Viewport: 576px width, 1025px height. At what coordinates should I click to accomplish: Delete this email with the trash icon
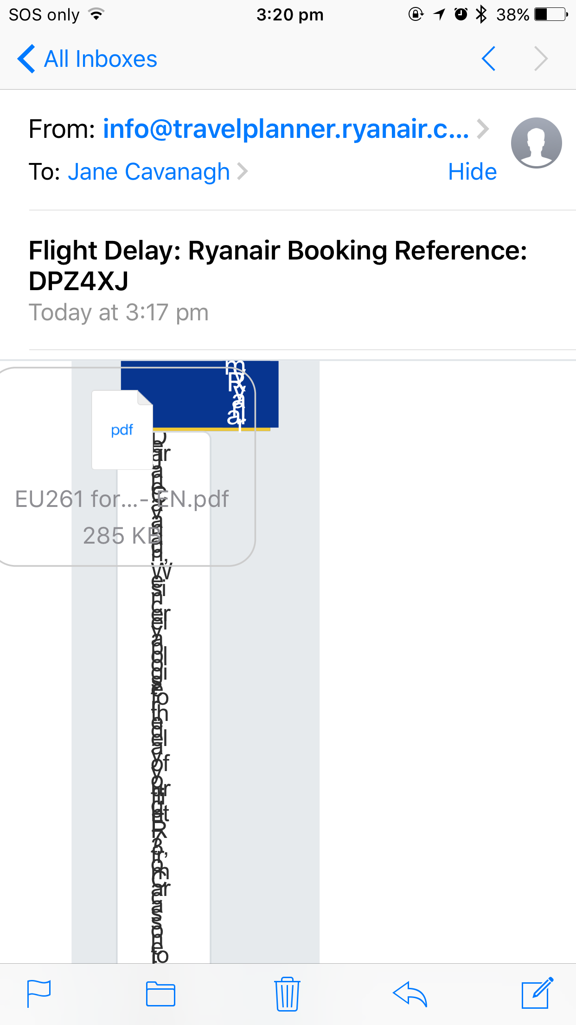coord(287,994)
